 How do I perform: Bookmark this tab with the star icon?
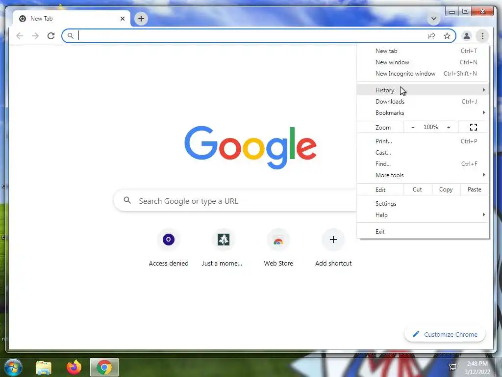point(447,36)
